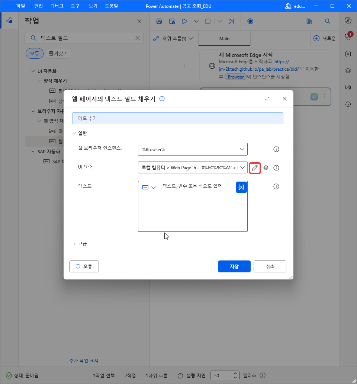Viewport: 357px width, 384px height.
Task: Open the images pane in right sidebar
Action: [348, 87]
